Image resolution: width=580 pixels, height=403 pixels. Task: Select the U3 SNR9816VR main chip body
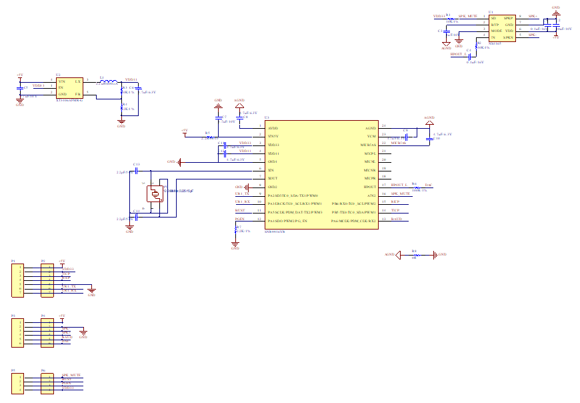(321, 175)
